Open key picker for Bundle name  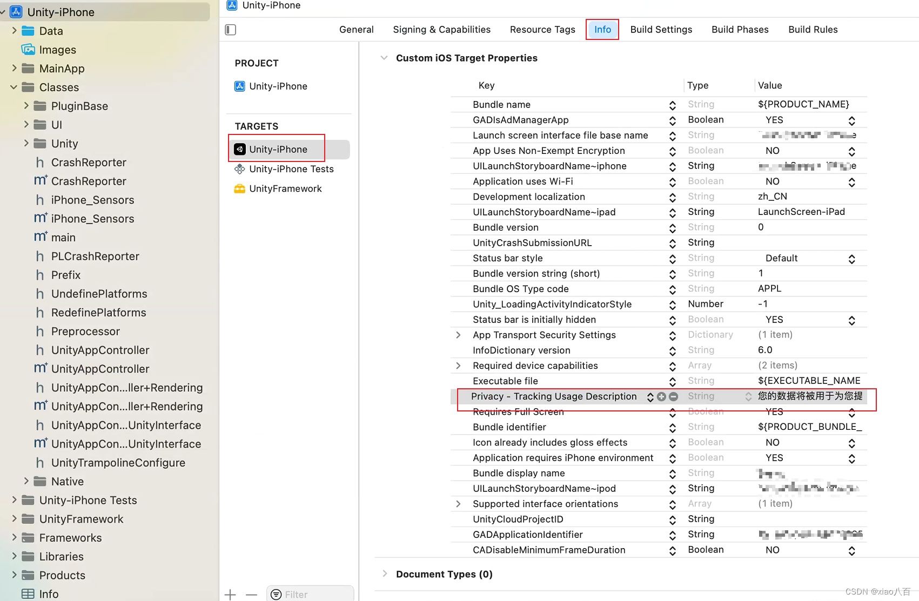click(x=673, y=105)
